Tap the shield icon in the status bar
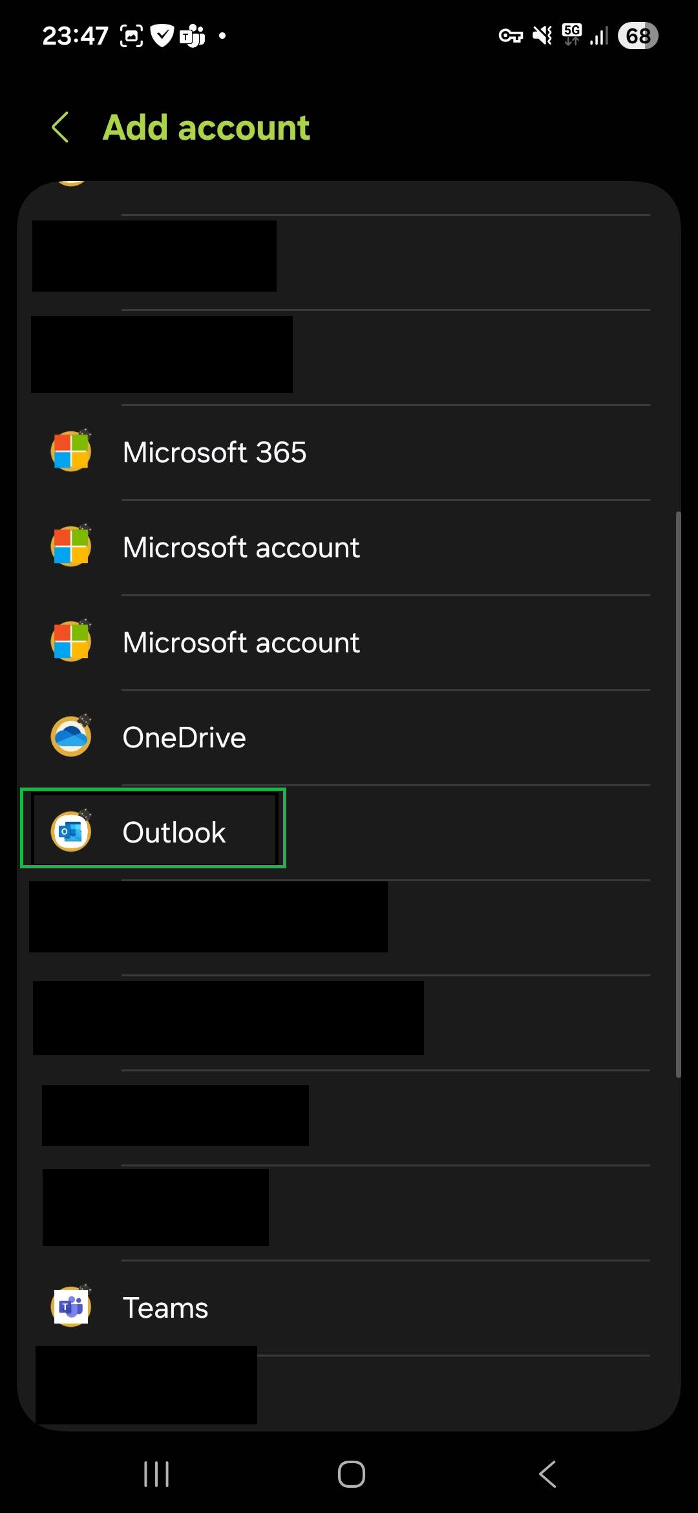 [x=162, y=36]
